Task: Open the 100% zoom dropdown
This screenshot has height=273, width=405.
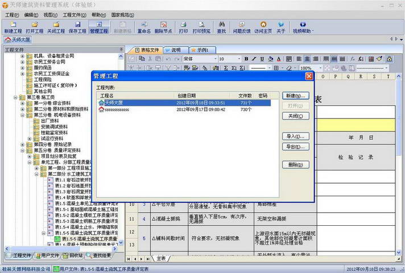Action: pyautogui.click(x=311, y=68)
